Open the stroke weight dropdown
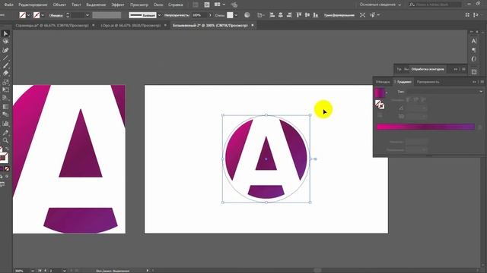Viewport: 487px width, 273px height. [88, 15]
